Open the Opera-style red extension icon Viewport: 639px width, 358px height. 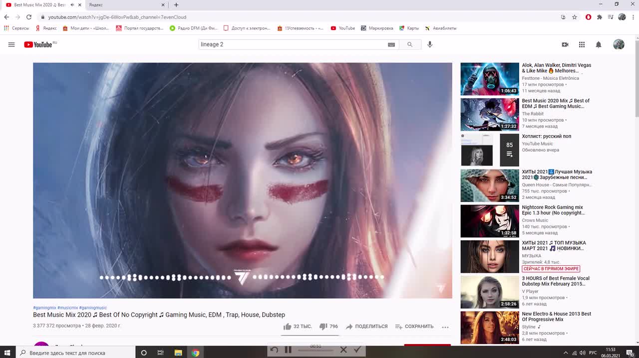(x=589, y=17)
